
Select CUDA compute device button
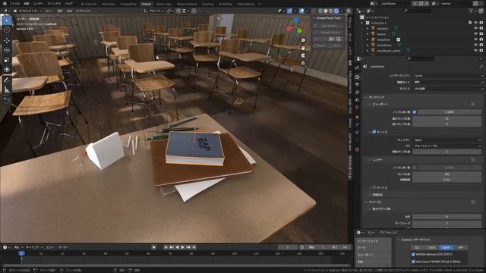431,248
